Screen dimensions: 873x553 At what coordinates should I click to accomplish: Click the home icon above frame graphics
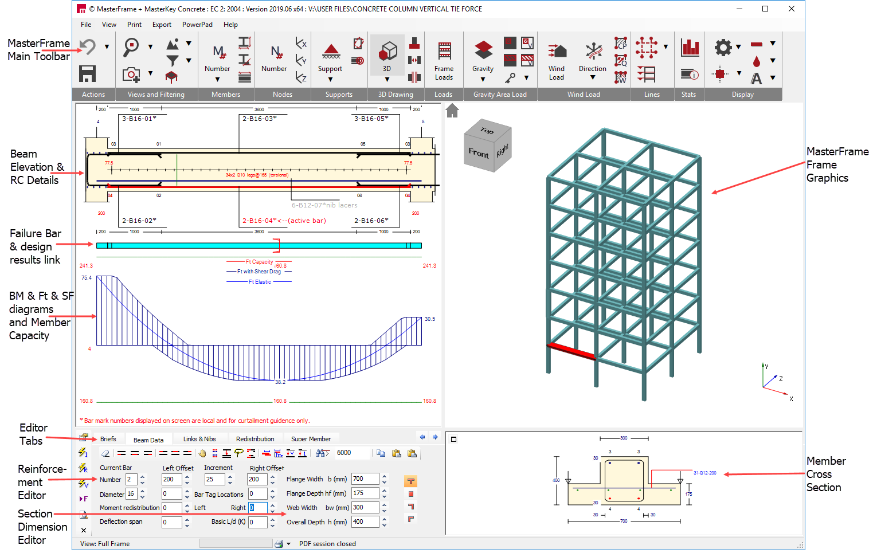452,111
